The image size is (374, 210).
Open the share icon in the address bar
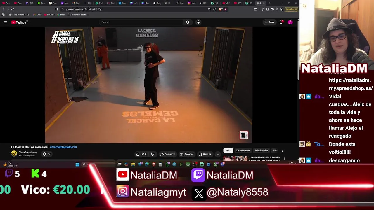(x=214, y=9)
